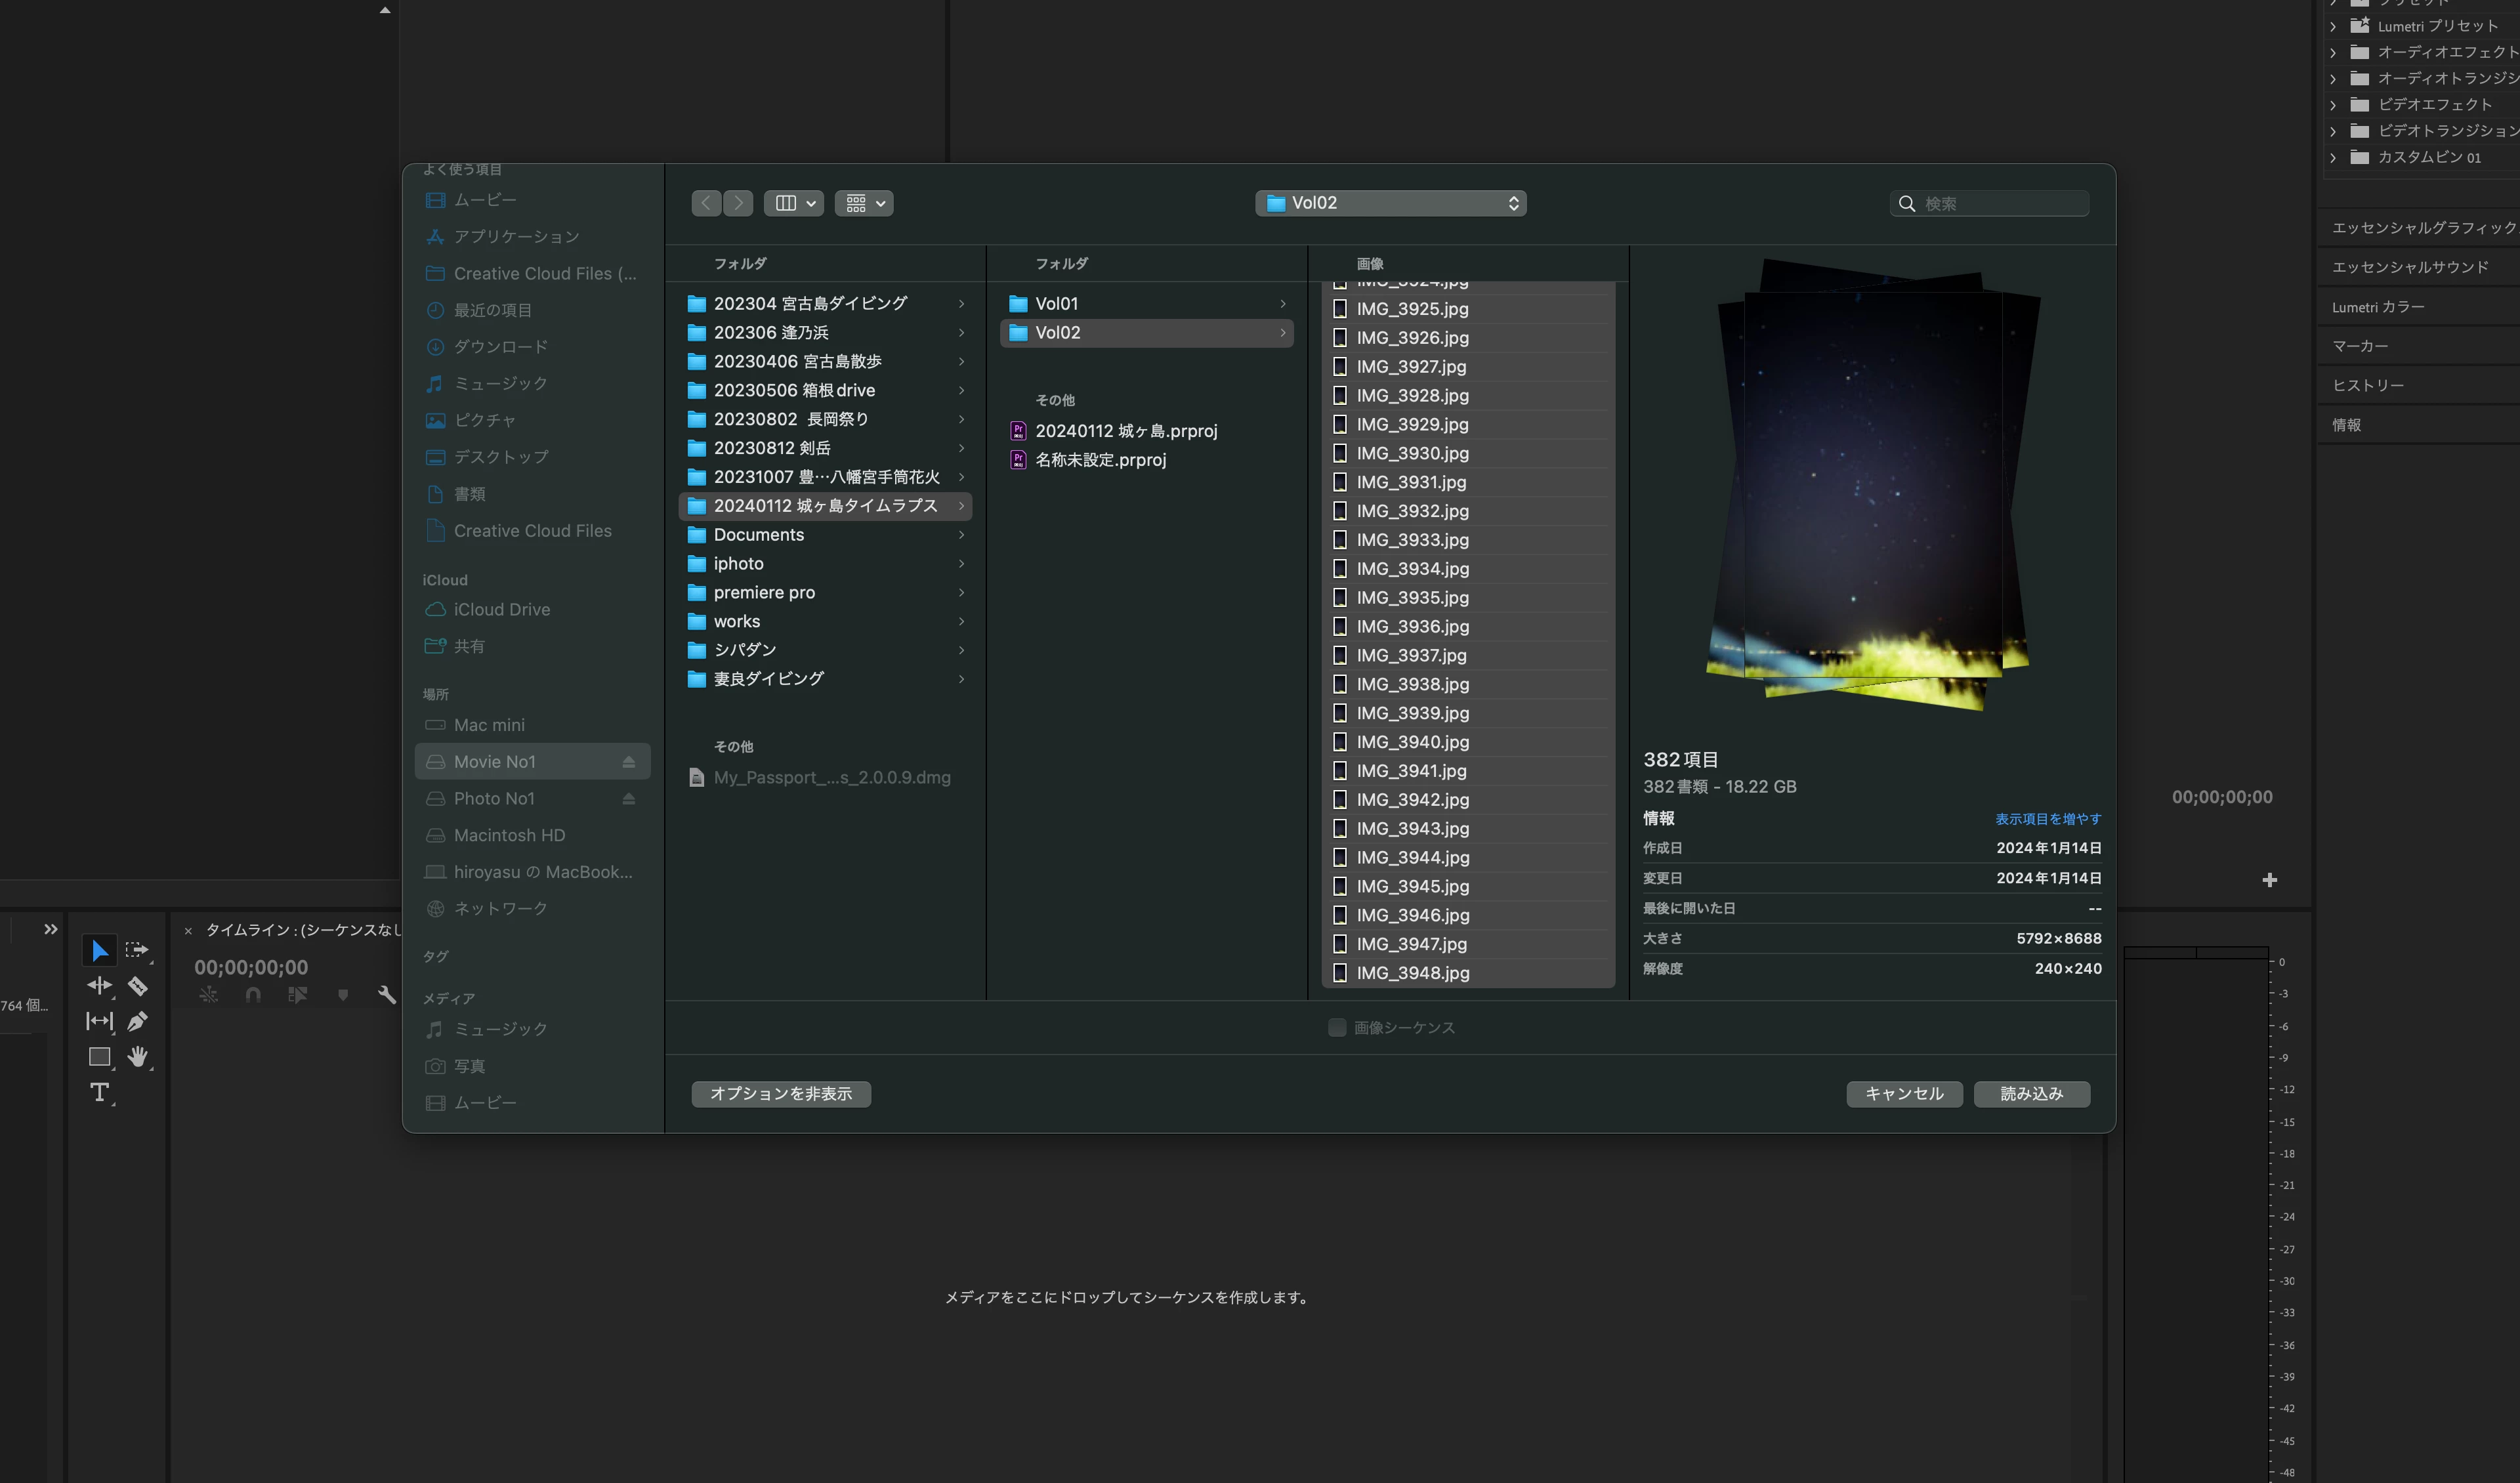The height and width of the screenshot is (1483, 2520).
Task: Open timeline settings wrench icon
Action: tap(387, 995)
